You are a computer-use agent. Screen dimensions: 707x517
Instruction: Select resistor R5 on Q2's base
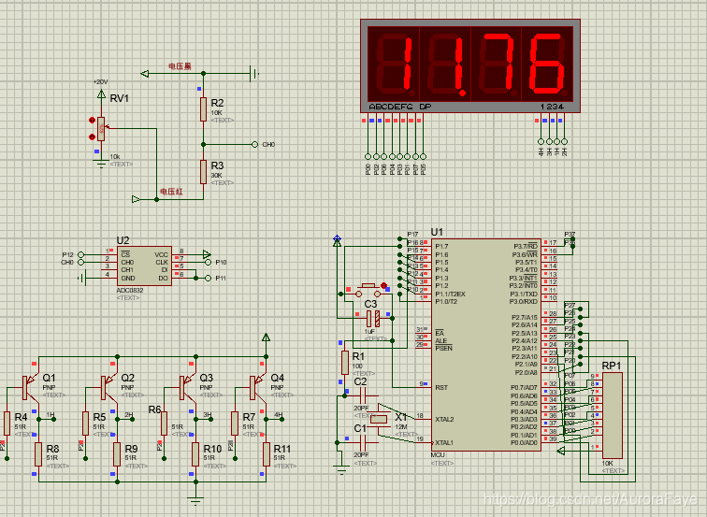tap(85, 423)
